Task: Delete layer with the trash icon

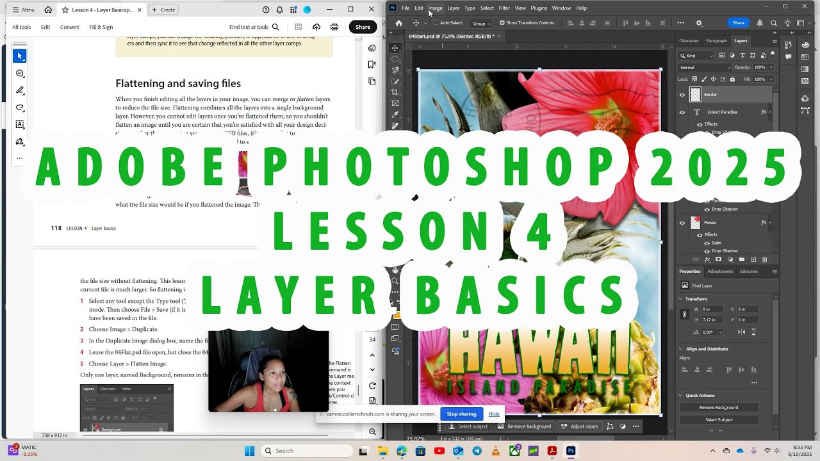Action: coord(765,259)
